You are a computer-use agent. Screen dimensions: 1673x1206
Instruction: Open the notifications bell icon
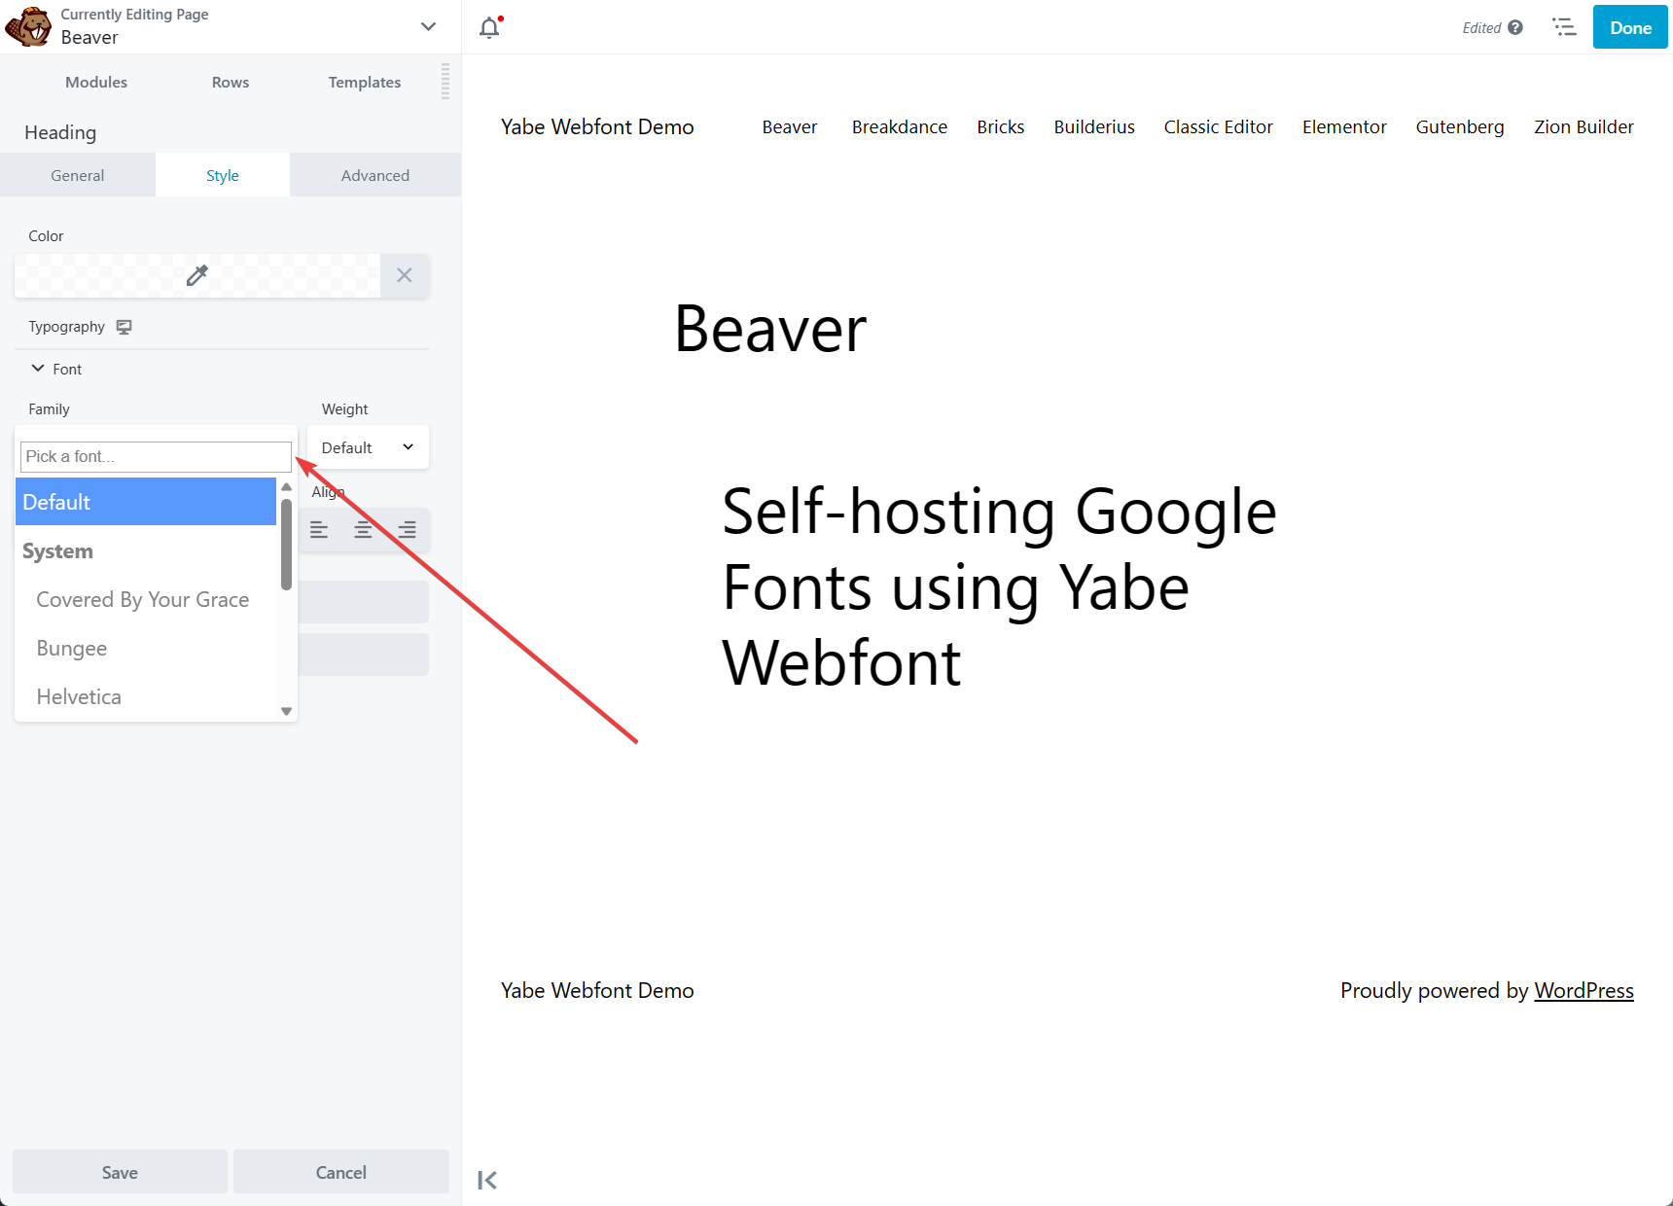(x=490, y=27)
